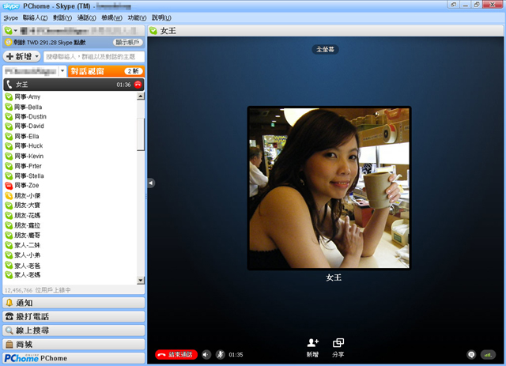
Task: Open the PChome panel at bottom
Action: [74, 358]
